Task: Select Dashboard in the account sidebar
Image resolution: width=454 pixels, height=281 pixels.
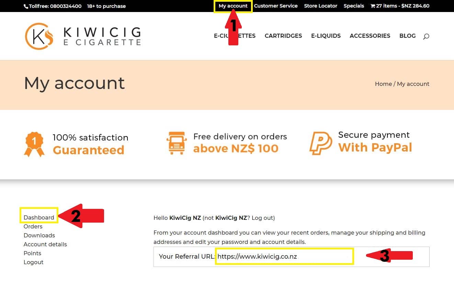Action: [x=39, y=217]
